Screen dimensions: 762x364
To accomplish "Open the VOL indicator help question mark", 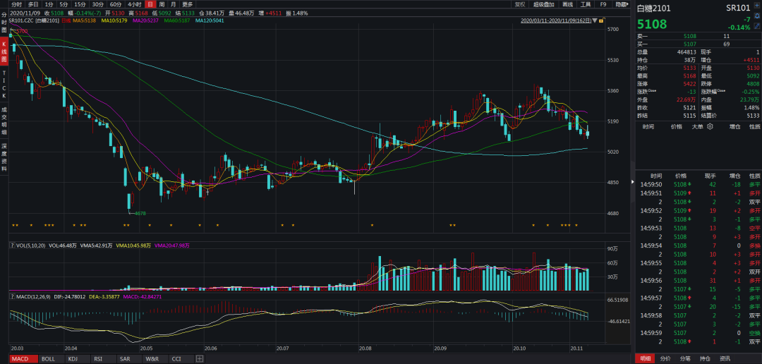I will coord(12,246).
